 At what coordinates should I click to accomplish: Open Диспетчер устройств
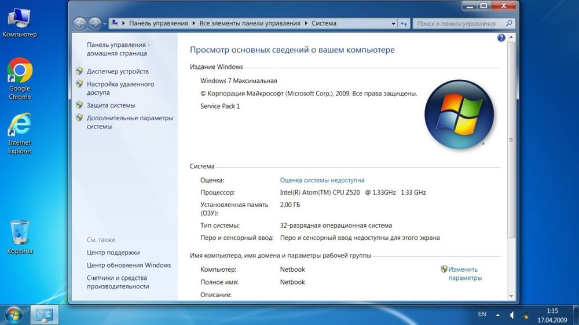pyautogui.click(x=118, y=72)
